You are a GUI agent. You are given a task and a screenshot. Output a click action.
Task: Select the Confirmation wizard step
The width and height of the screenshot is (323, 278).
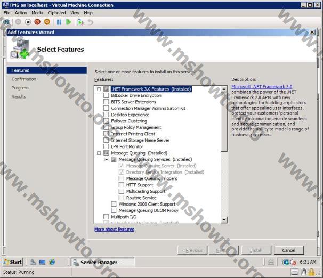click(24, 79)
